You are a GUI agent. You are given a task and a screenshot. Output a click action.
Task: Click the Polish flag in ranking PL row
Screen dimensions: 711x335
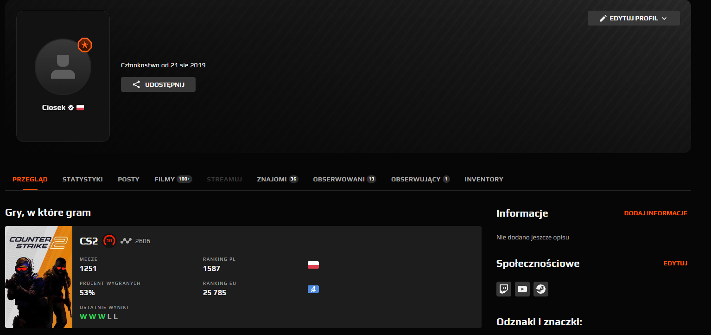(313, 265)
